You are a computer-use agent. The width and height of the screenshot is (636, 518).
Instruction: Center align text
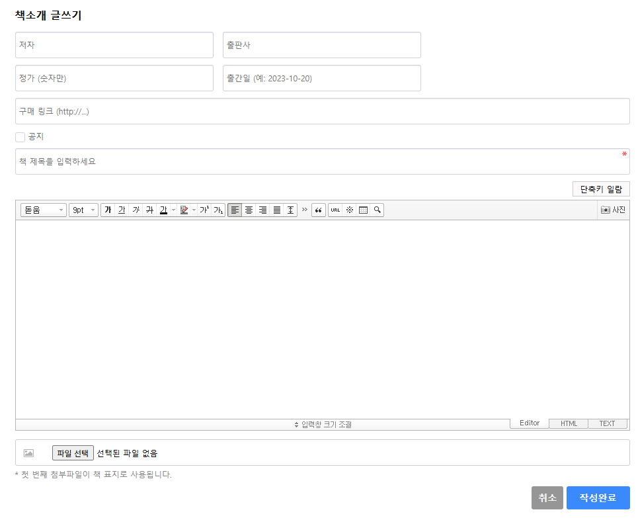click(x=249, y=210)
